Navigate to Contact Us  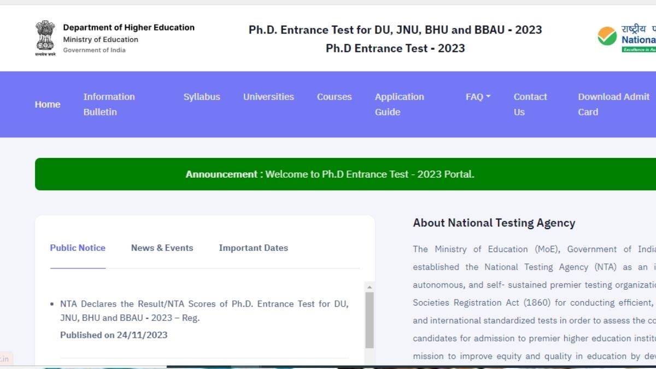[x=530, y=104]
